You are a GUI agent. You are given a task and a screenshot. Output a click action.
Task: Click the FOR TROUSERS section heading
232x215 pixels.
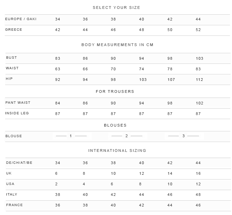point(115,91)
